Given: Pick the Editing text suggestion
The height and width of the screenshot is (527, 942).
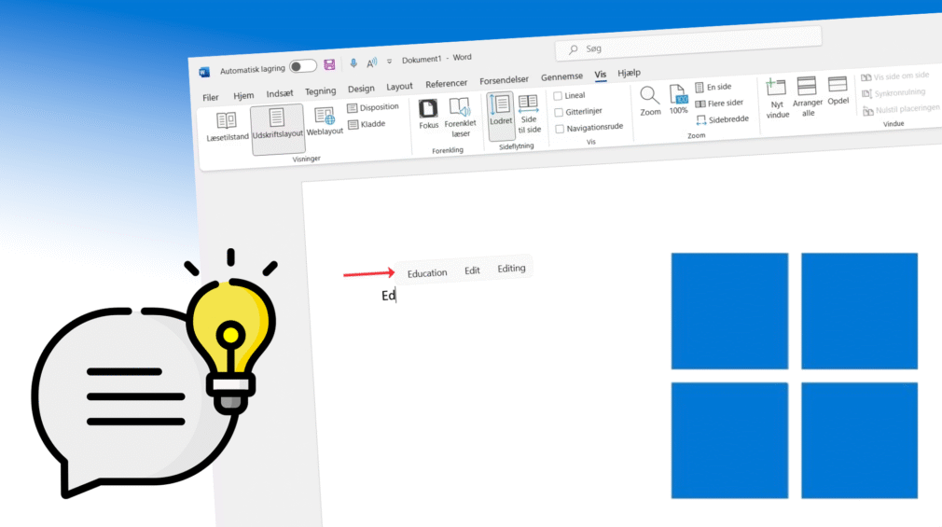Looking at the screenshot, I should [511, 269].
